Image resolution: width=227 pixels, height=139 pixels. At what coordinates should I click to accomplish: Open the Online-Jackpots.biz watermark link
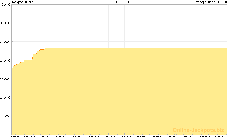198,130
